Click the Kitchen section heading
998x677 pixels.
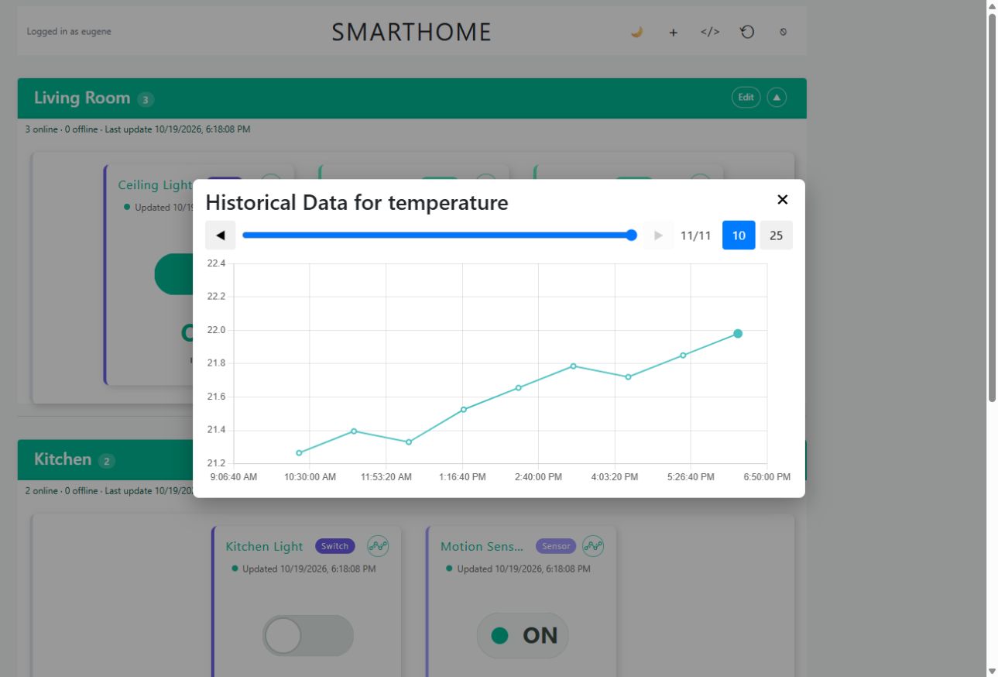point(63,459)
